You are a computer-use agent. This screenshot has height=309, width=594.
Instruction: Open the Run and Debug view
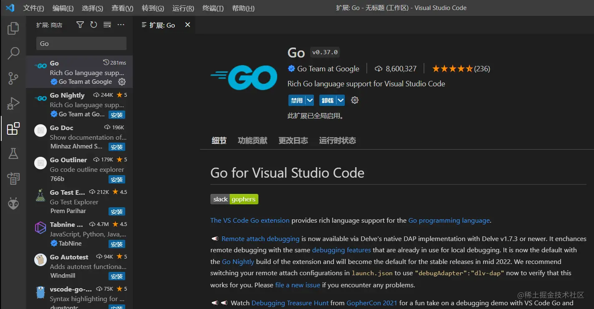pos(13,103)
